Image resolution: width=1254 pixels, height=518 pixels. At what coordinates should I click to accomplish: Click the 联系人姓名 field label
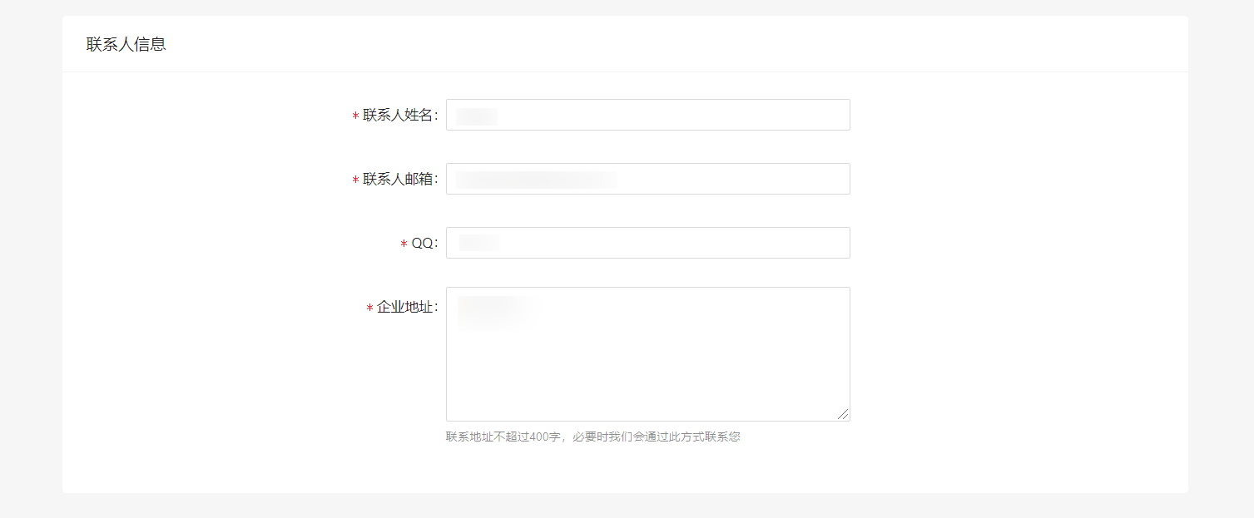400,116
